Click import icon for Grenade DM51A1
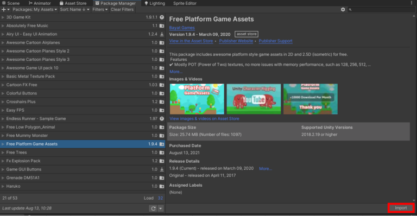This screenshot has width=417, height=216. coord(162,178)
